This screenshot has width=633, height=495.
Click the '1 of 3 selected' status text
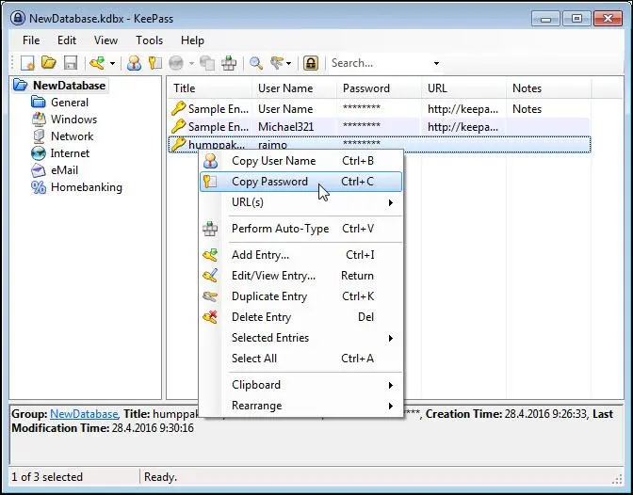point(47,477)
